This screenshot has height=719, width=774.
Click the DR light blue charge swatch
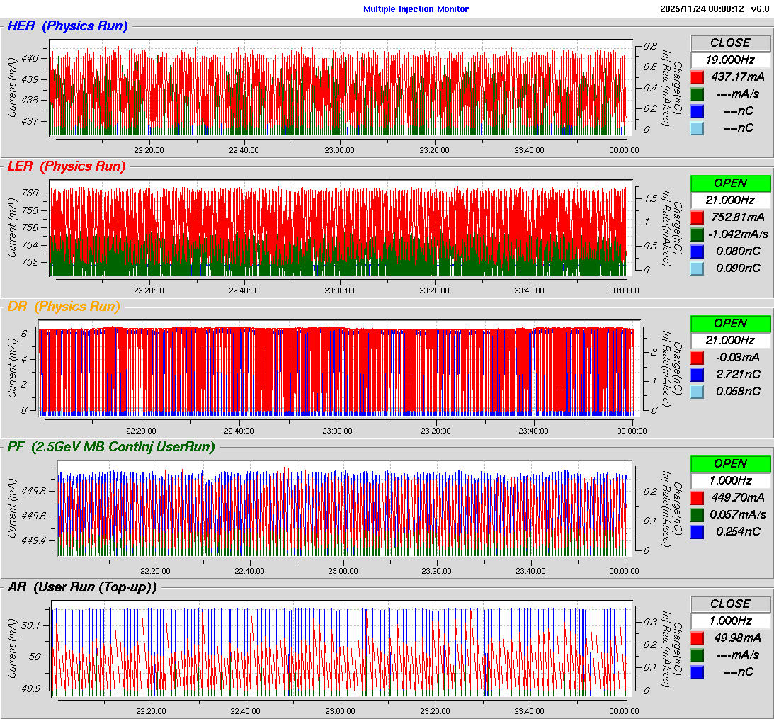pos(697,391)
